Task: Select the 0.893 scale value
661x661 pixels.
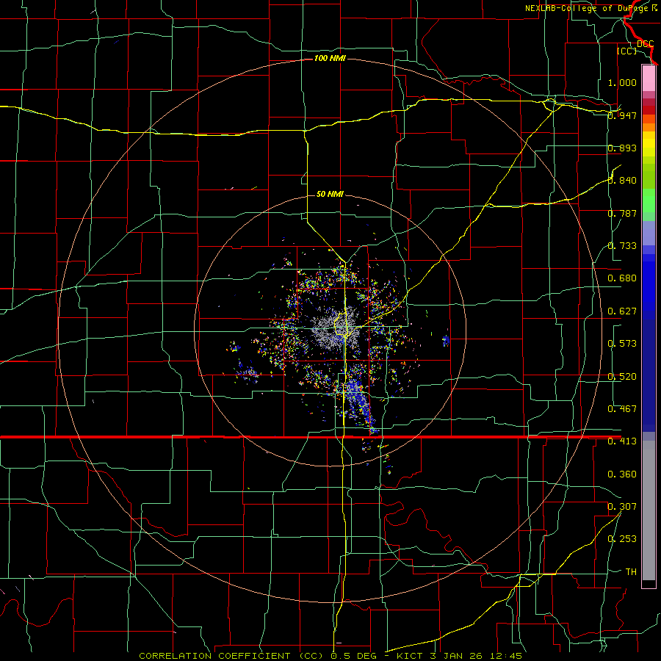Action: (x=622, y=148)
